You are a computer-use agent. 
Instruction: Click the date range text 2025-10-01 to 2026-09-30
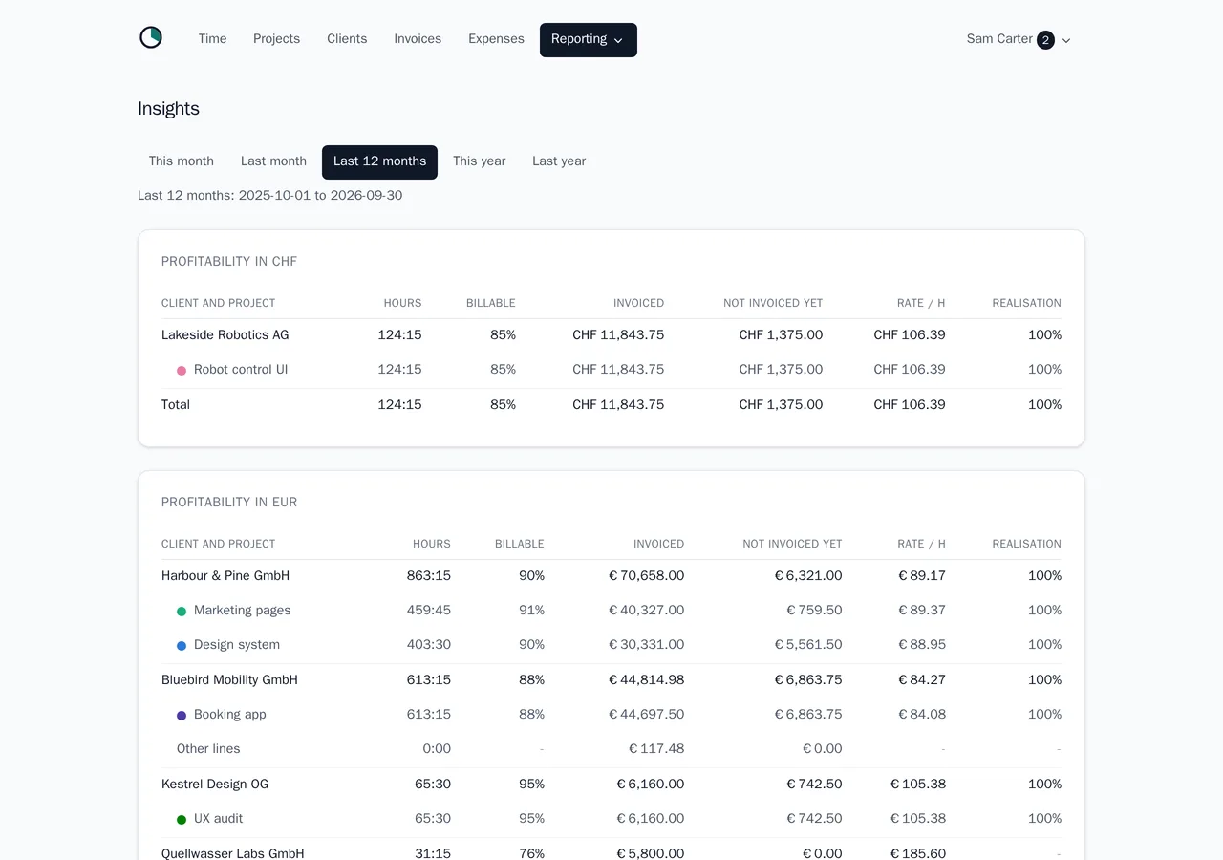(x=320, y=196)
